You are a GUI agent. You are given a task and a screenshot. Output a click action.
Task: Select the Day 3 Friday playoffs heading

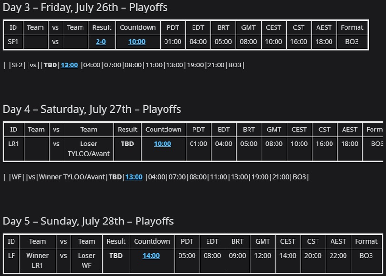[85, 7]
